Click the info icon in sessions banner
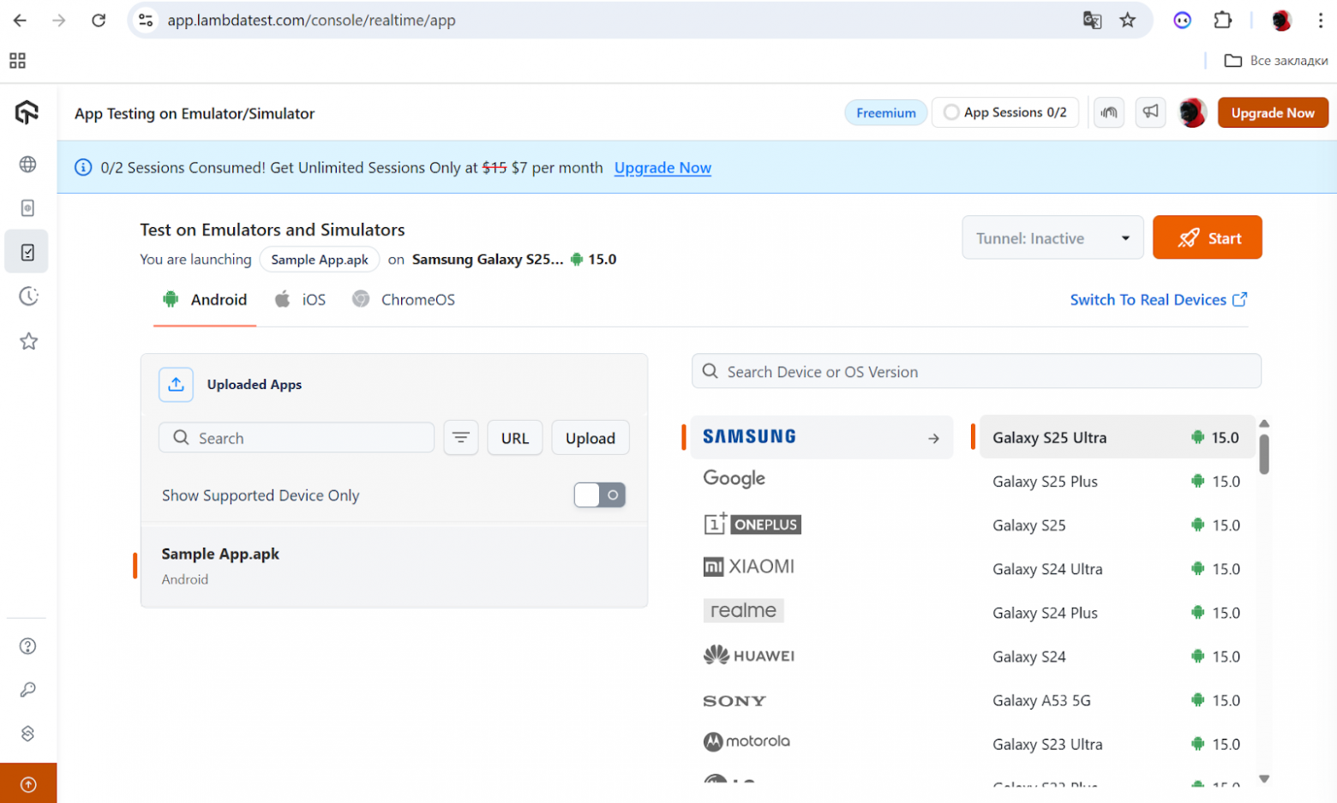 (83, 168)
